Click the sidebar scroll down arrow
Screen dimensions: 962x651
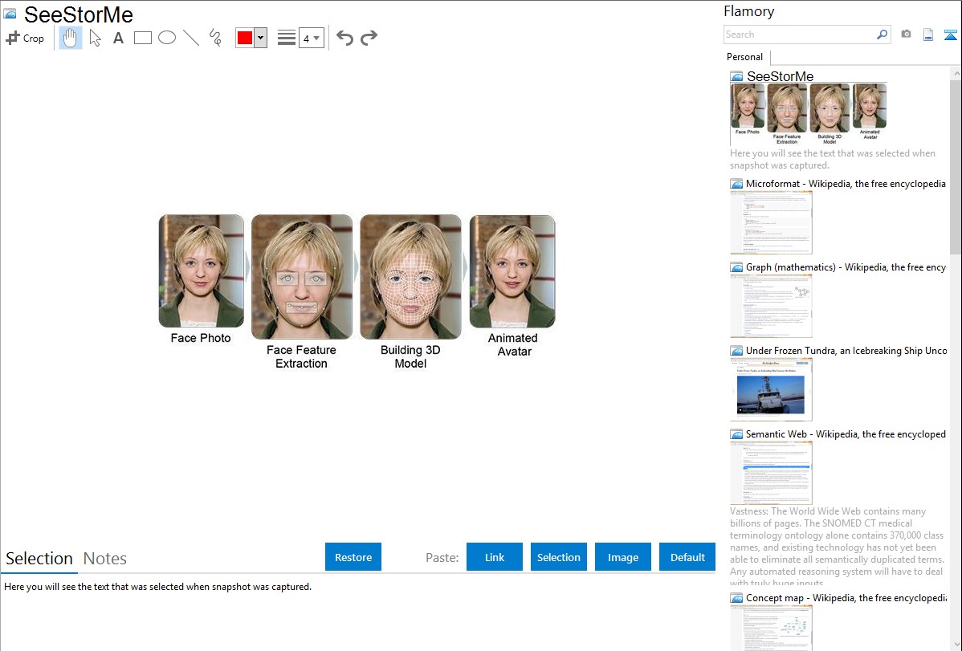(956, 644)
